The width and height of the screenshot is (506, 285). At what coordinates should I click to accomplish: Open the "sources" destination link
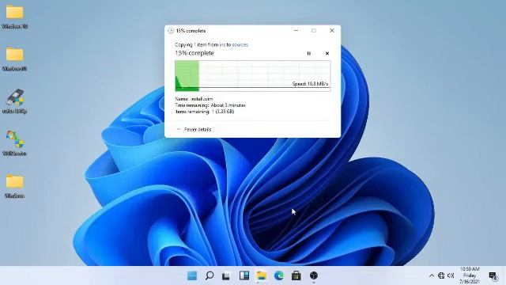(x=240, y=45)
